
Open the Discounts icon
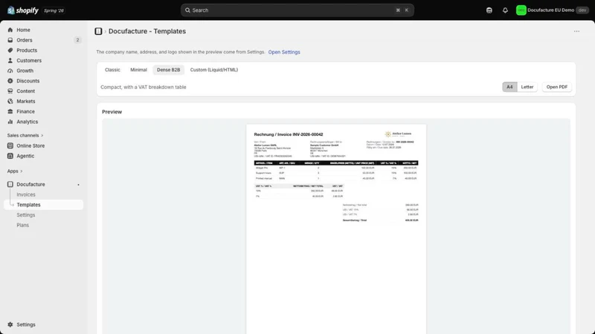(10, 81)
